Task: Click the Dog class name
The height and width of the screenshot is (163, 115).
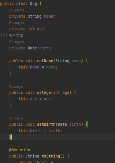Action: coord(33,4)
